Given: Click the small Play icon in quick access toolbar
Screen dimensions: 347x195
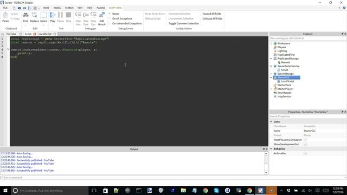Looking at the screenshot, I should click(x=29, y=8).
